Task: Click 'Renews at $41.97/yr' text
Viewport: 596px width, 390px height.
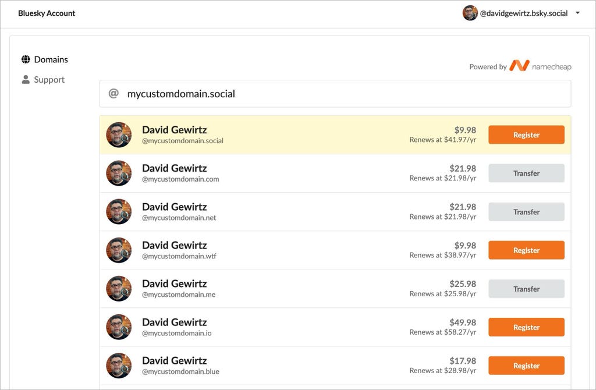Action: (x=443, y=140)
